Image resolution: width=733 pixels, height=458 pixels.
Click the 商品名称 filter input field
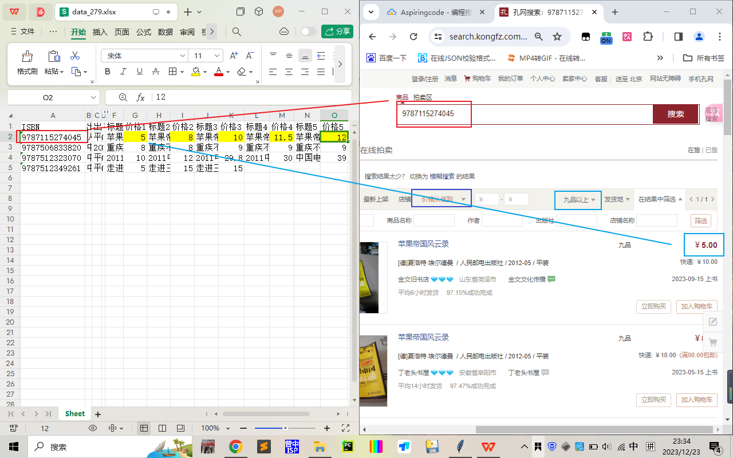[434, 220]
